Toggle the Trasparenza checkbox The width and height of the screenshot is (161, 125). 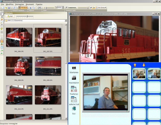click(x=67, y=8)
